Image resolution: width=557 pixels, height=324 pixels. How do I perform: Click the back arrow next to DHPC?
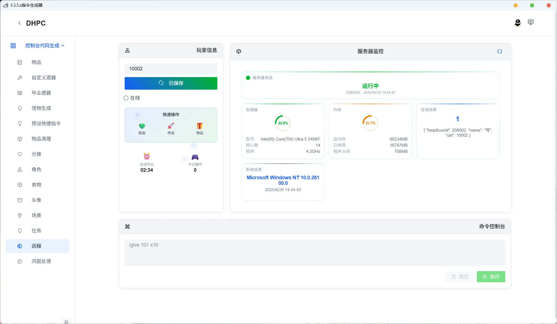pos(19,23)
